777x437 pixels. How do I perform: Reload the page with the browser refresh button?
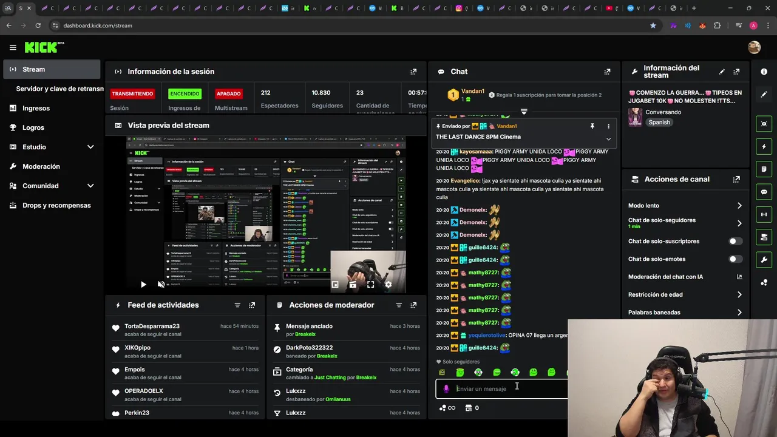click(x=38, y=25)
